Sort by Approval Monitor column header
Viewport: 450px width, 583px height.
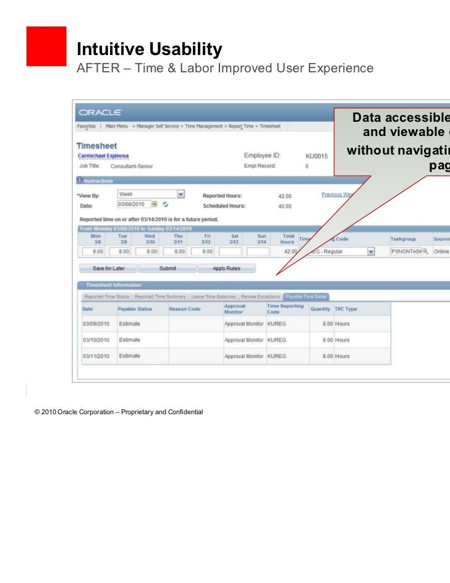click(235, 309)
